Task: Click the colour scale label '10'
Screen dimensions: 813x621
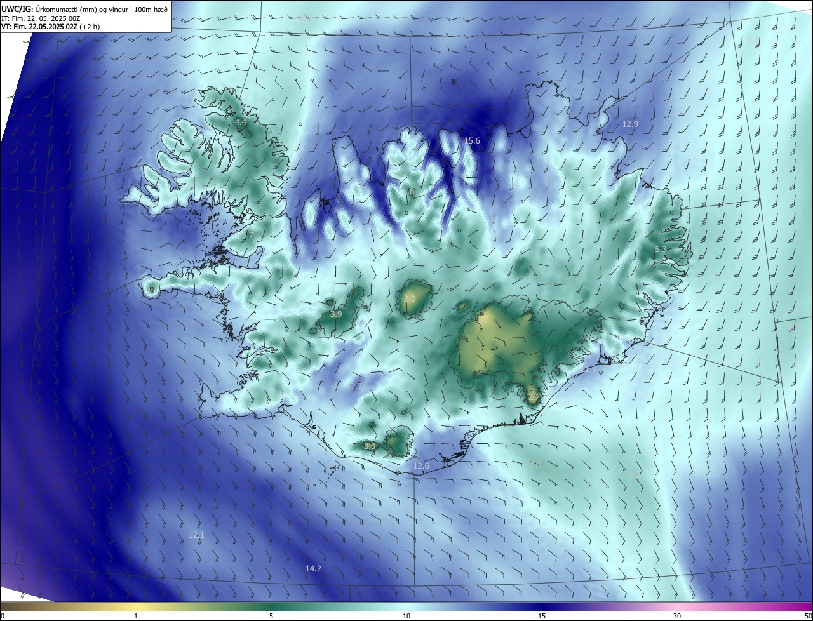Action: [406, 617]
